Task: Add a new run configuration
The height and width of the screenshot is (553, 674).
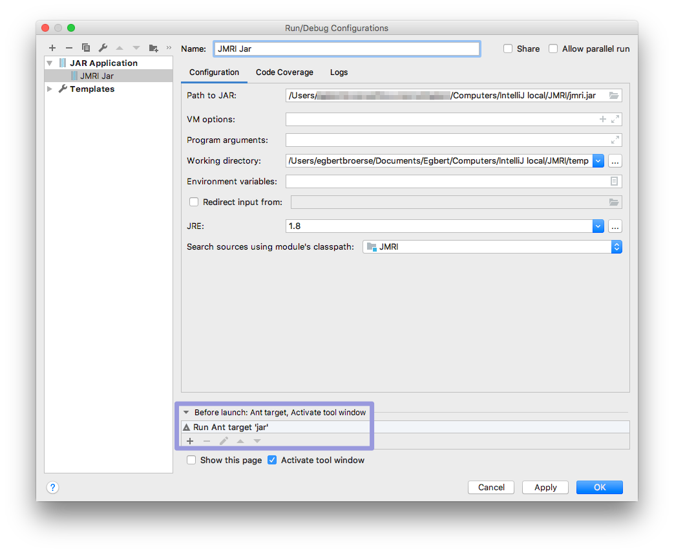Action: [x=52, y=47]
